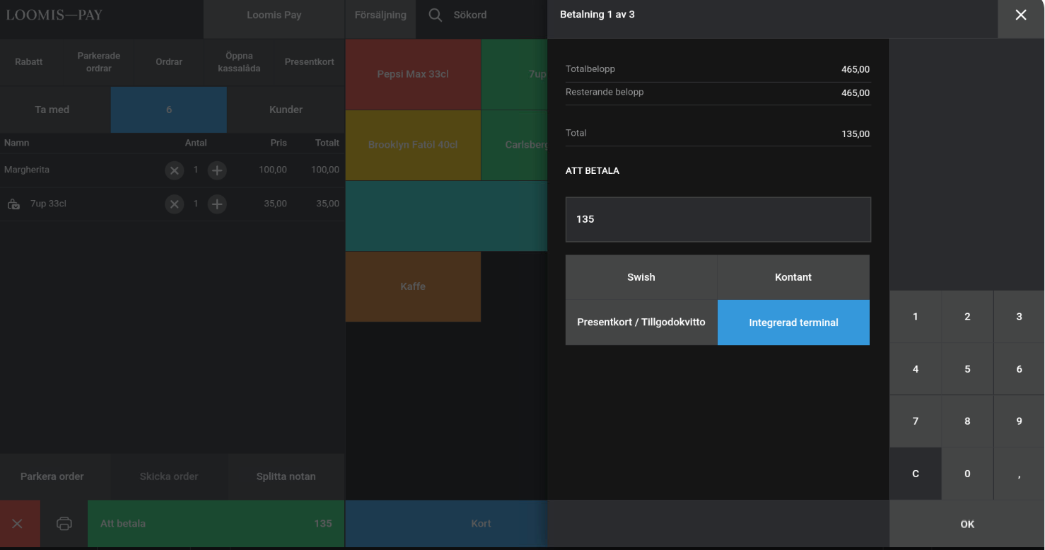Click the amount input field showing 135
This screenshot has height=550, width=1045.
pyautogui.click(x=718, y=219)
